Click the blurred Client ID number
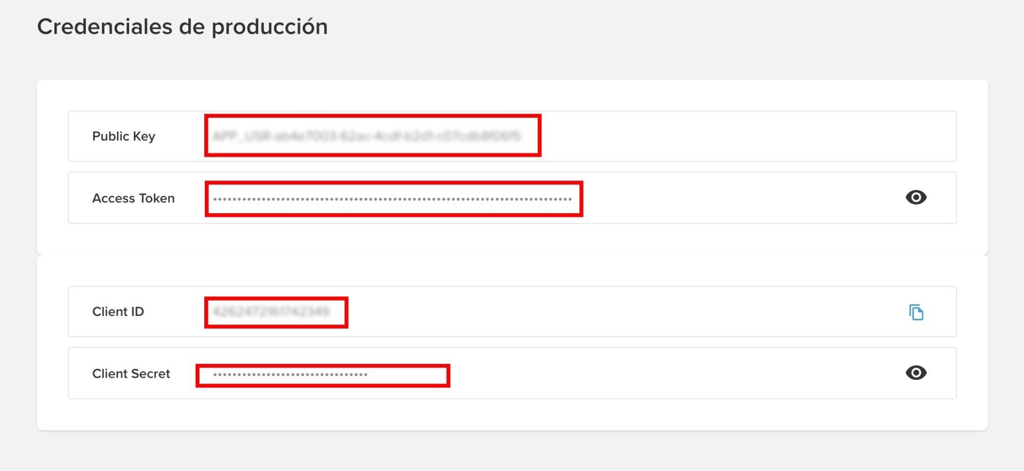 click(x=271, y=312)
